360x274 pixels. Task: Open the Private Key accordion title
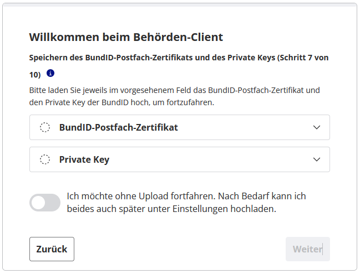[x=84, y=159]
